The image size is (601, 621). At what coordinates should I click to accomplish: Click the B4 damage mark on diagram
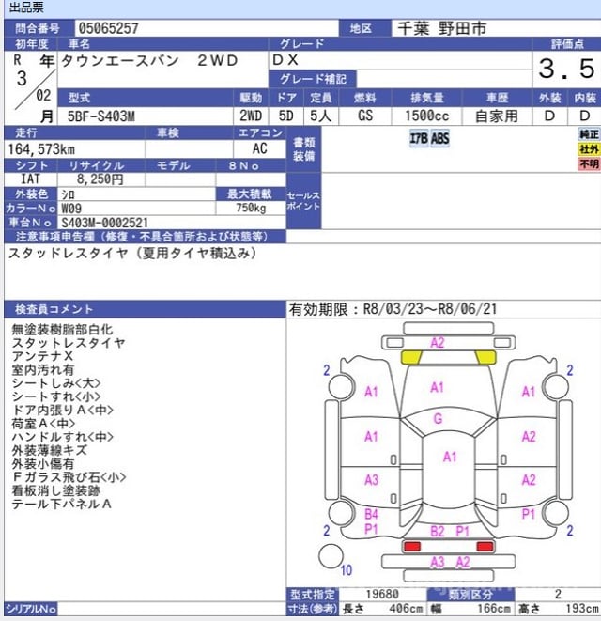[x=371, y=514]
